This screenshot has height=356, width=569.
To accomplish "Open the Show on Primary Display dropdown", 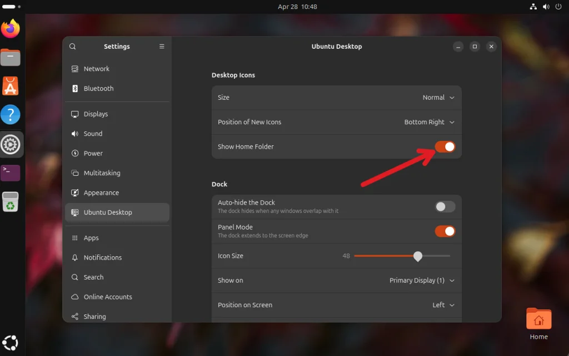I will coord(422,281).
